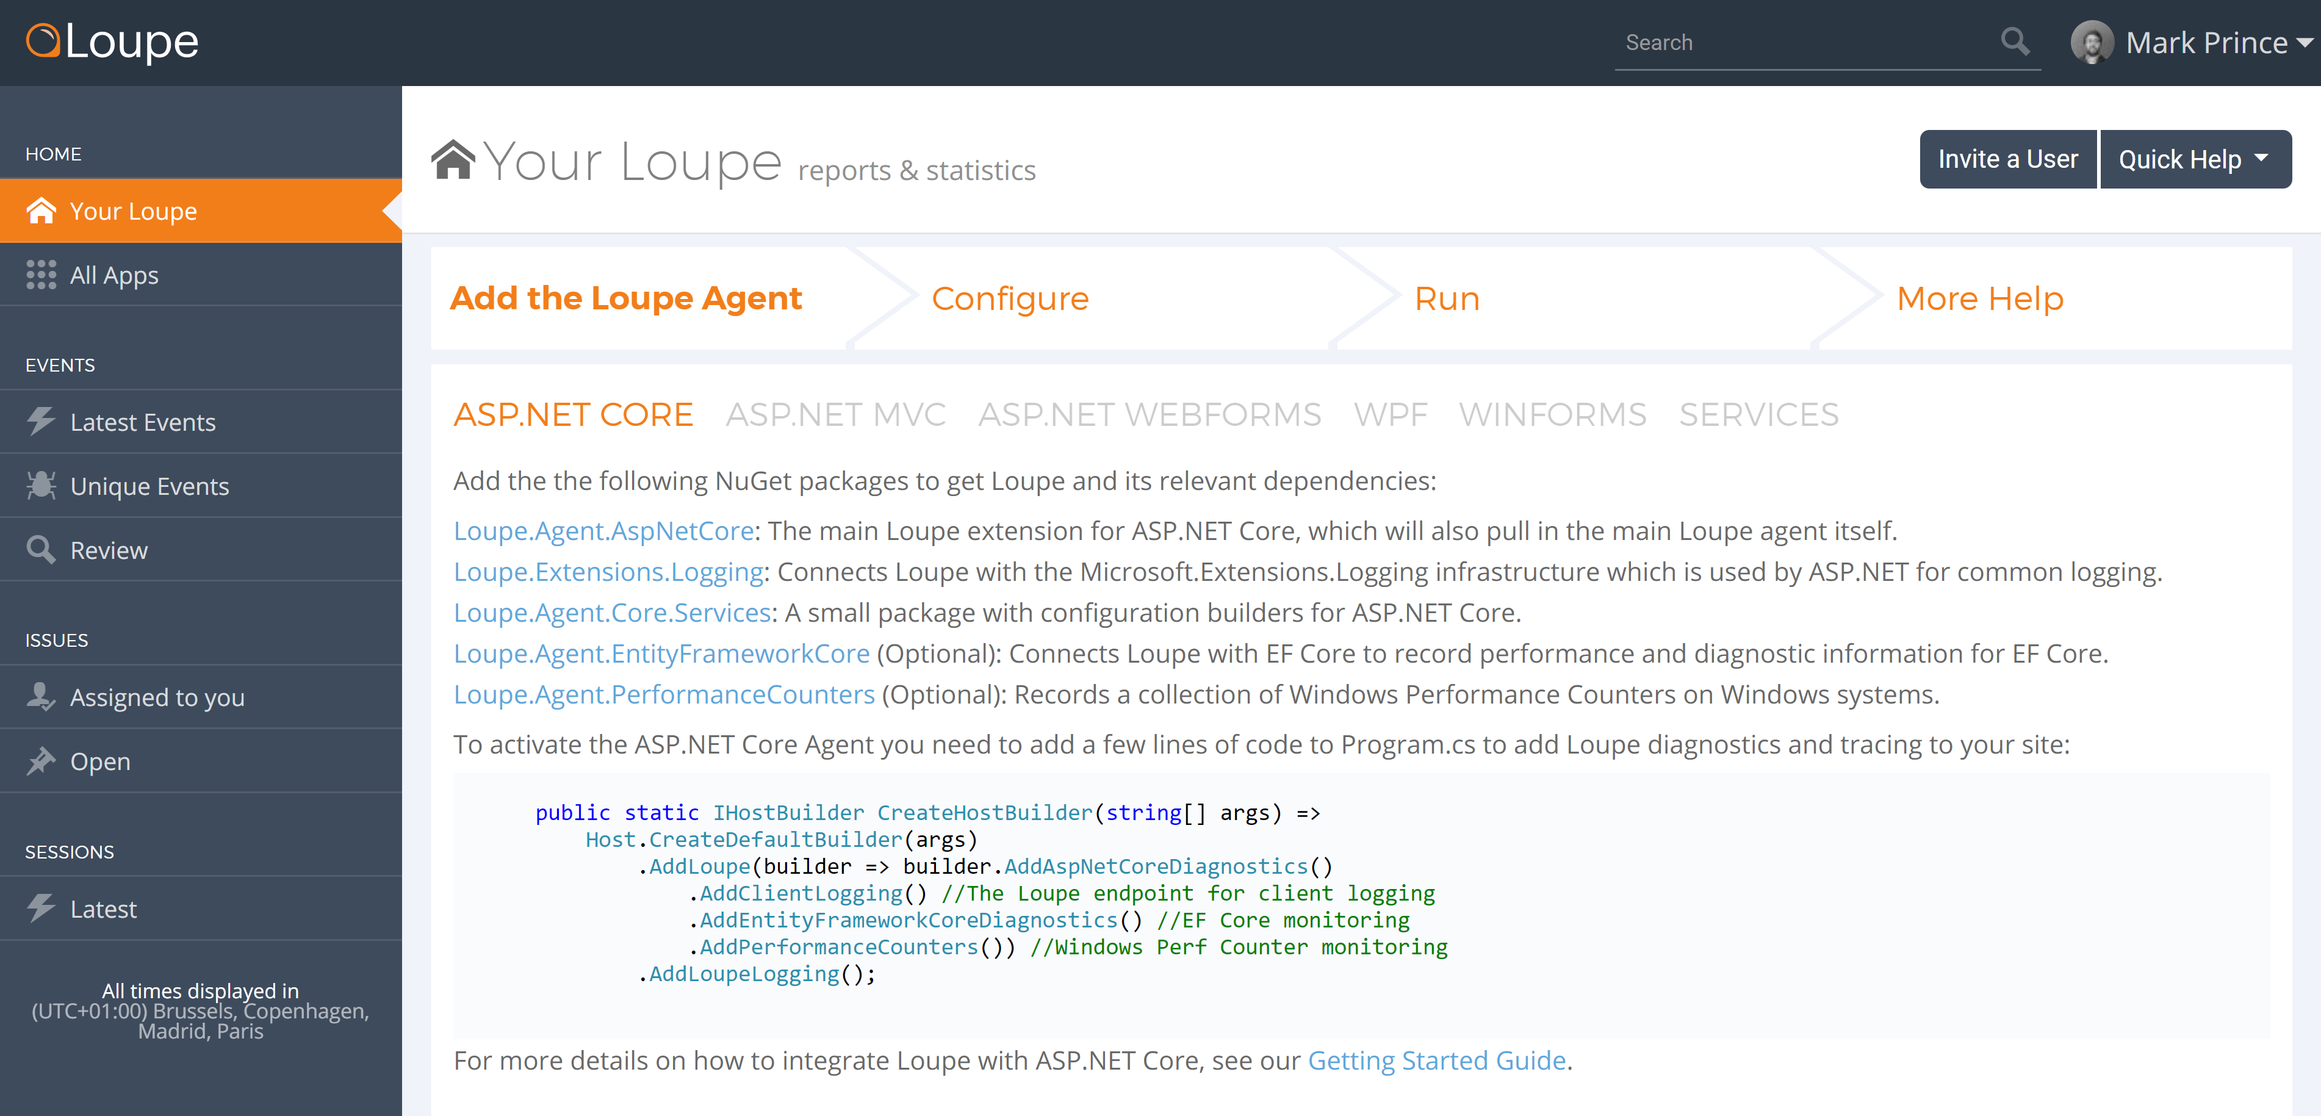Open the Mark Prince user menu arrow
The height and width of the screenshot is (1116, 2321).
2305,42
